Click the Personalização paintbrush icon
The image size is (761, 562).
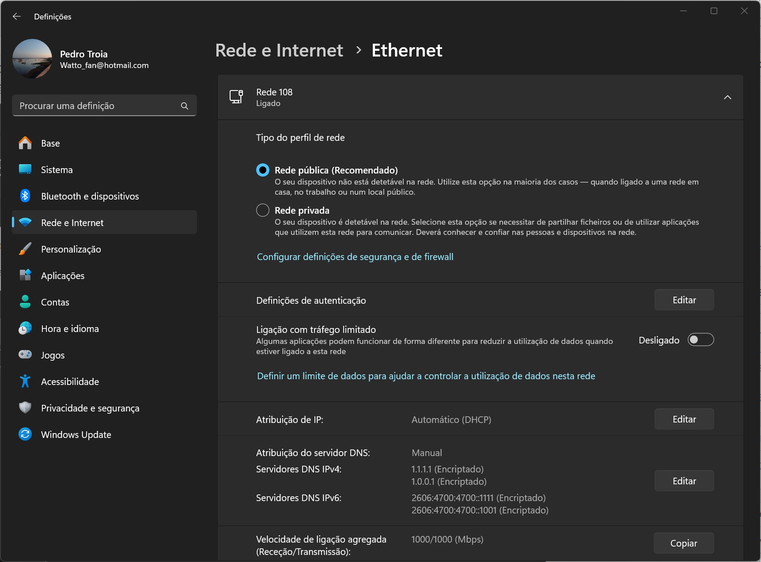[x=25, y=249]
